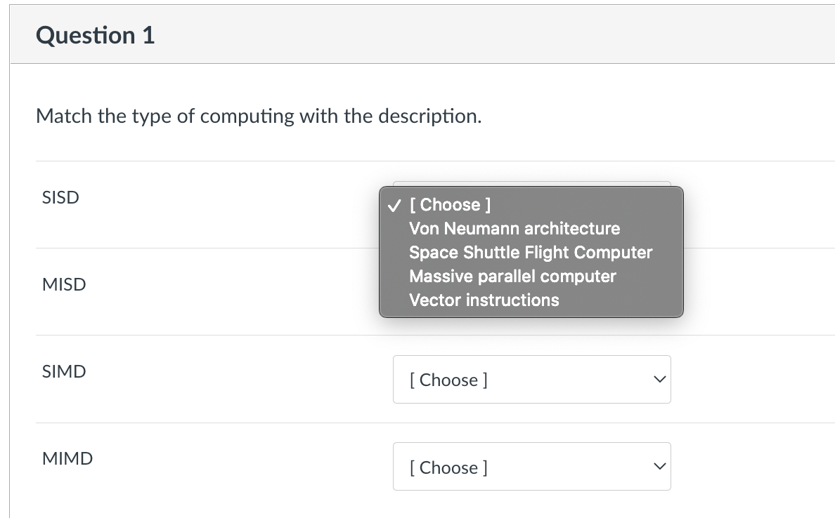Viewport: 835px width, 518px height.
Task: Open the SIMD answer dropdown
Action: coord(531,379)
